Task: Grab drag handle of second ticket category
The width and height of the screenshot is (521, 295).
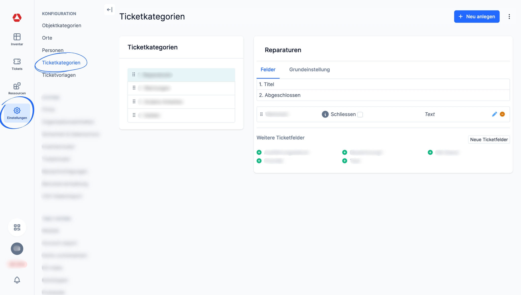Action: (134, 88)
